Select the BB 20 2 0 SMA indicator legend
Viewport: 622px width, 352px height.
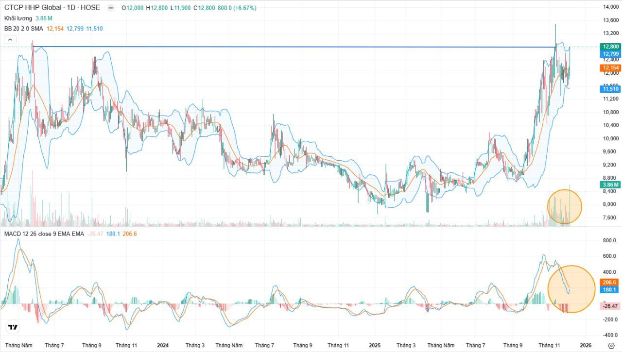click(23, 29)
